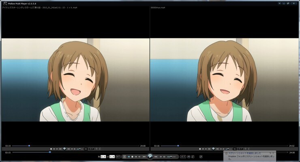This screenshot has height=162, width=300.
Task: Maximize the right video panel
Action: pyautogui.click(x=245, y=149)
